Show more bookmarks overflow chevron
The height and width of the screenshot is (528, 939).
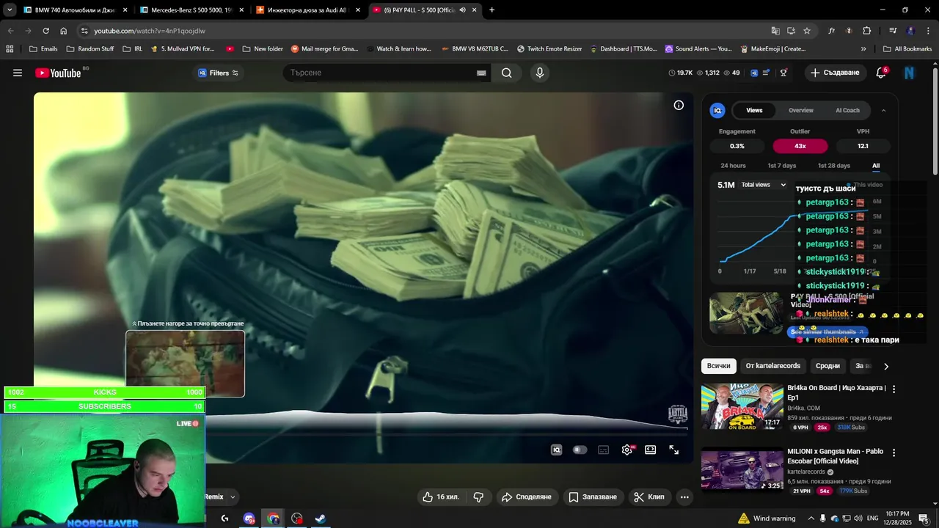[863, 49]
